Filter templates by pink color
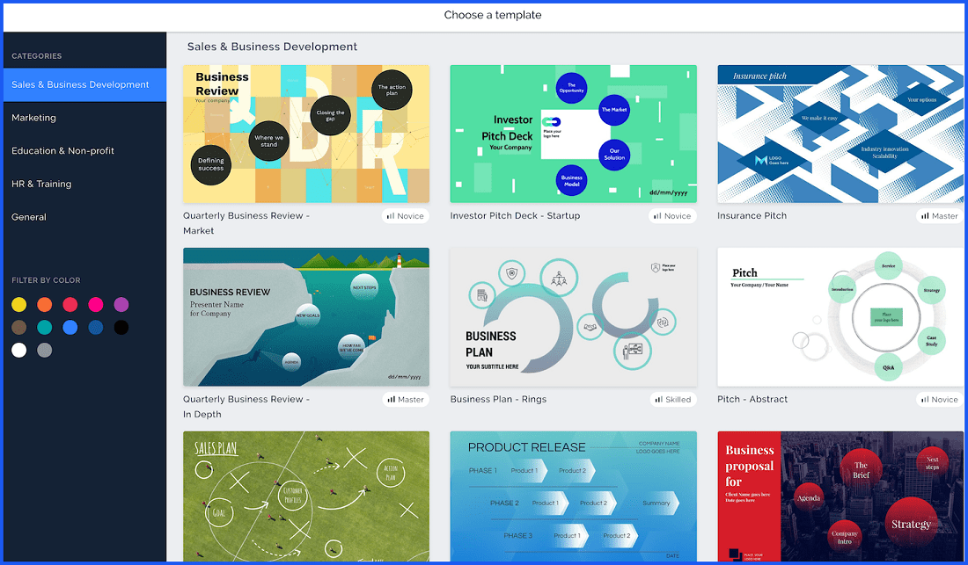 [x=96, y=304]
